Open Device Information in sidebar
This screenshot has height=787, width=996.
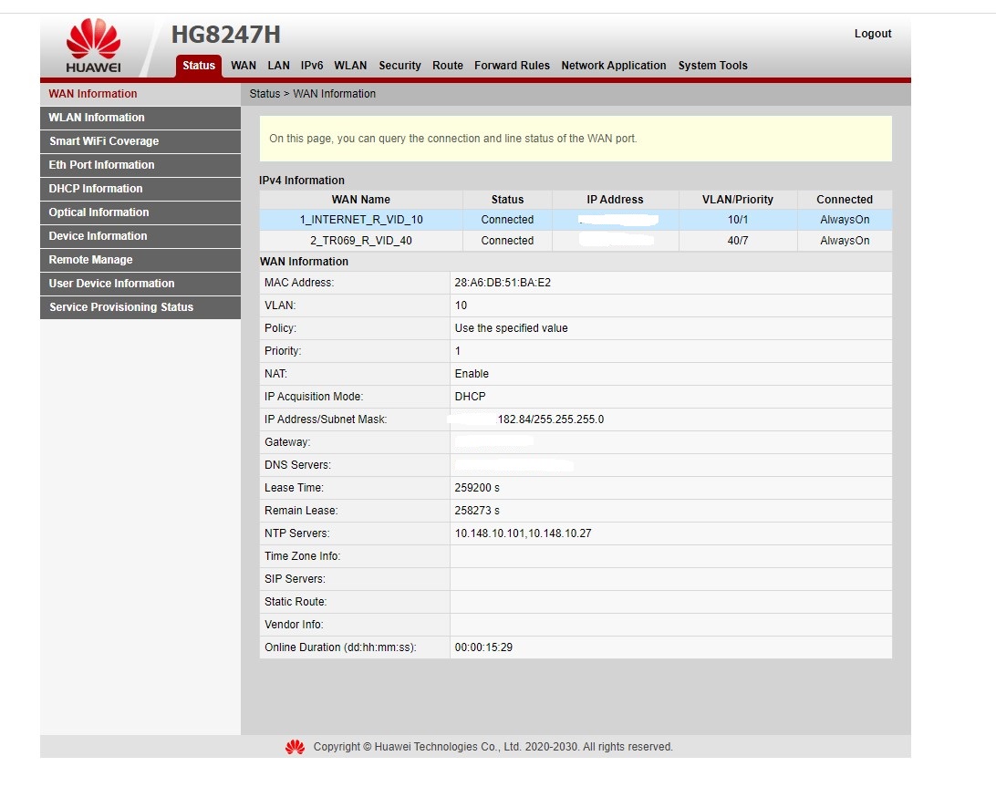point(140,236)
